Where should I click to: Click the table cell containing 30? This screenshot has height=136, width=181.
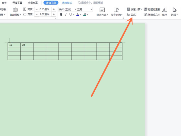[27, 45]
